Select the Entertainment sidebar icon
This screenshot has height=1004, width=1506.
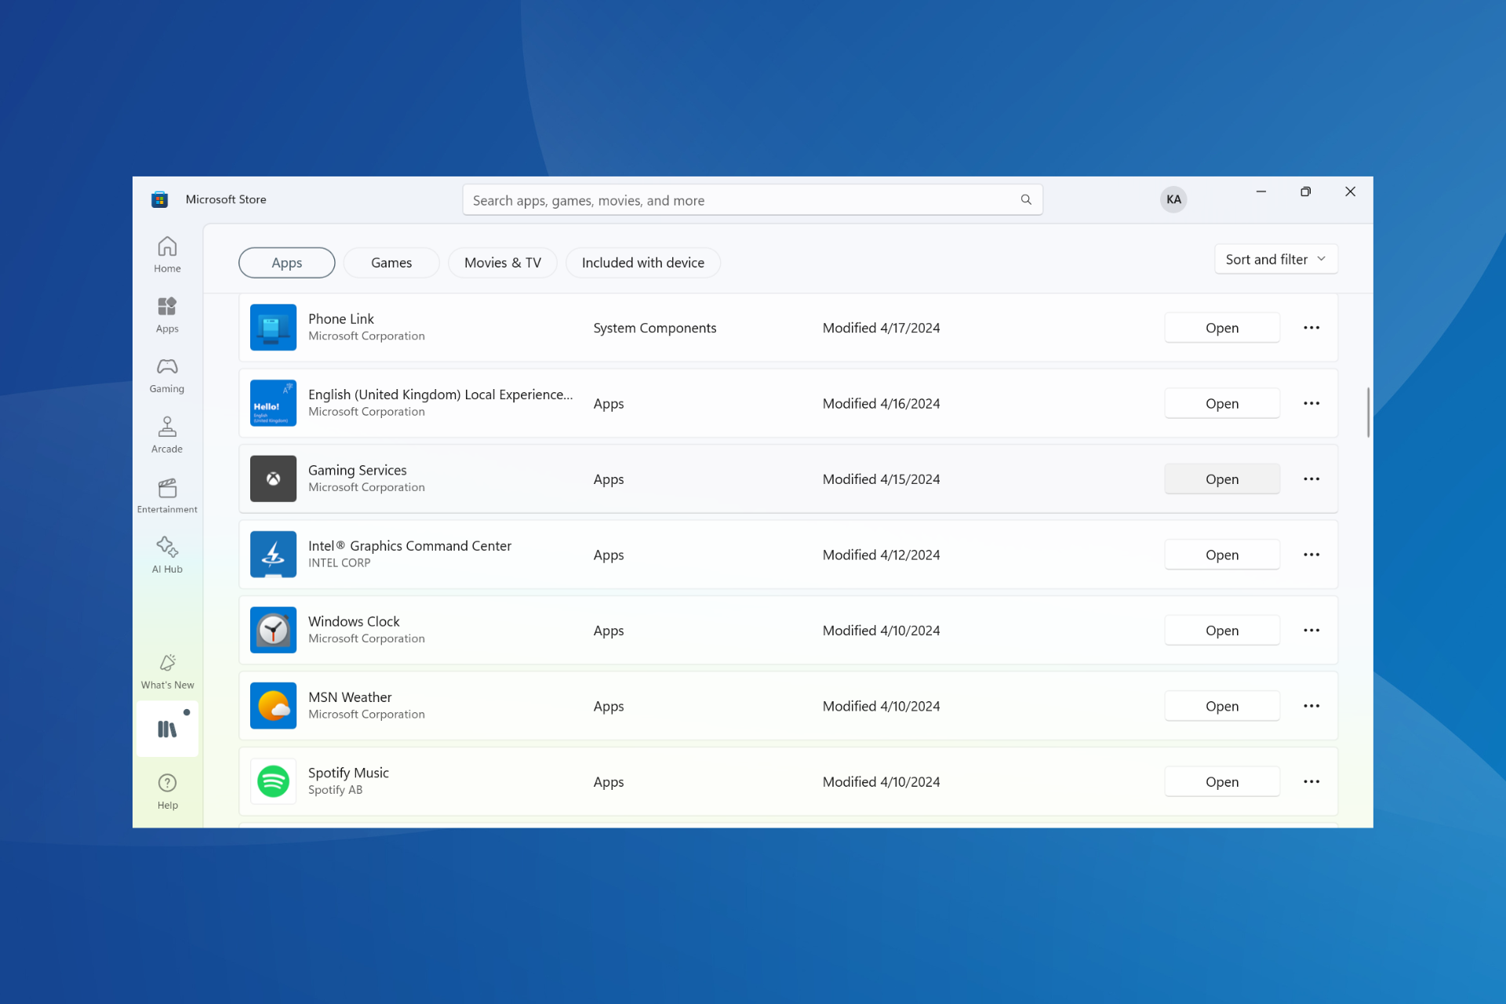(x=167, y=495)
